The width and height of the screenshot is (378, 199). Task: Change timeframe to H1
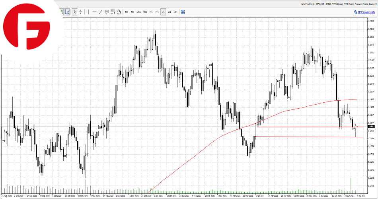tap(151, 12)
